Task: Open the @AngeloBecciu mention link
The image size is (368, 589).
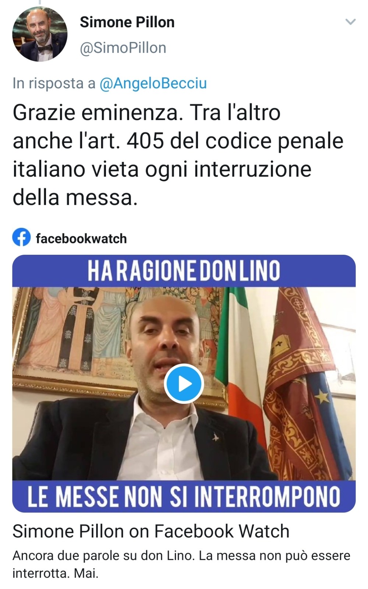Action: point(153,83)
